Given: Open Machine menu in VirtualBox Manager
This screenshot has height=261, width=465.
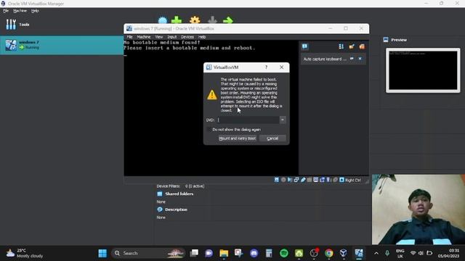Looking at the screenshot, I should pyautogui.click(x=20, y=11).
